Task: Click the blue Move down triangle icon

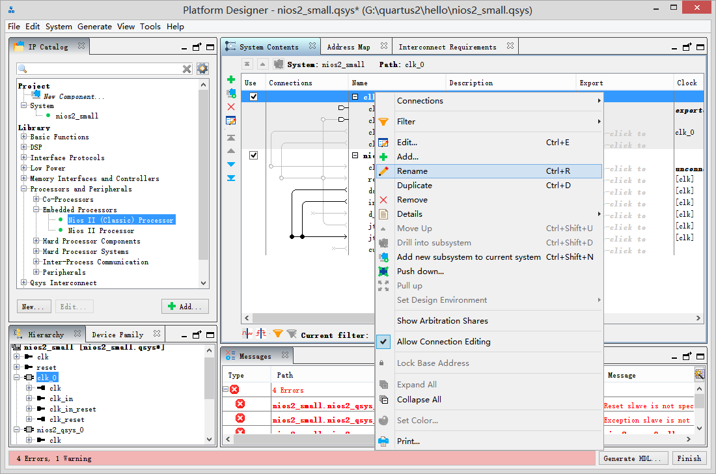Action: pos(231,164)
